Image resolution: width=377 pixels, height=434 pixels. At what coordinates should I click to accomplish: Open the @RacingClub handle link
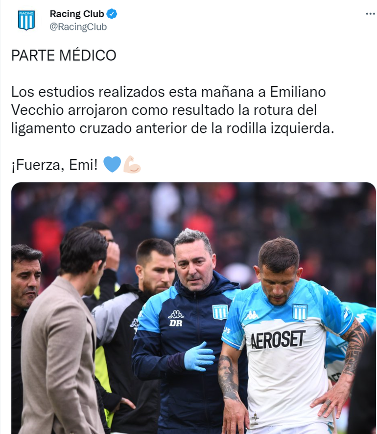[78, 27]
